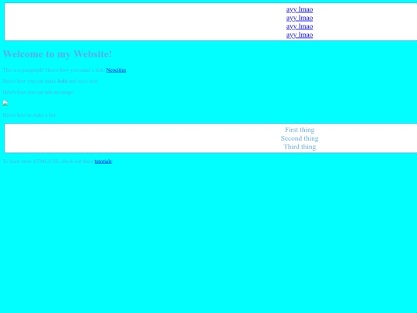Select the First thing list item
The height and width of the screenshot is (313, 417).
pos(300,130)
